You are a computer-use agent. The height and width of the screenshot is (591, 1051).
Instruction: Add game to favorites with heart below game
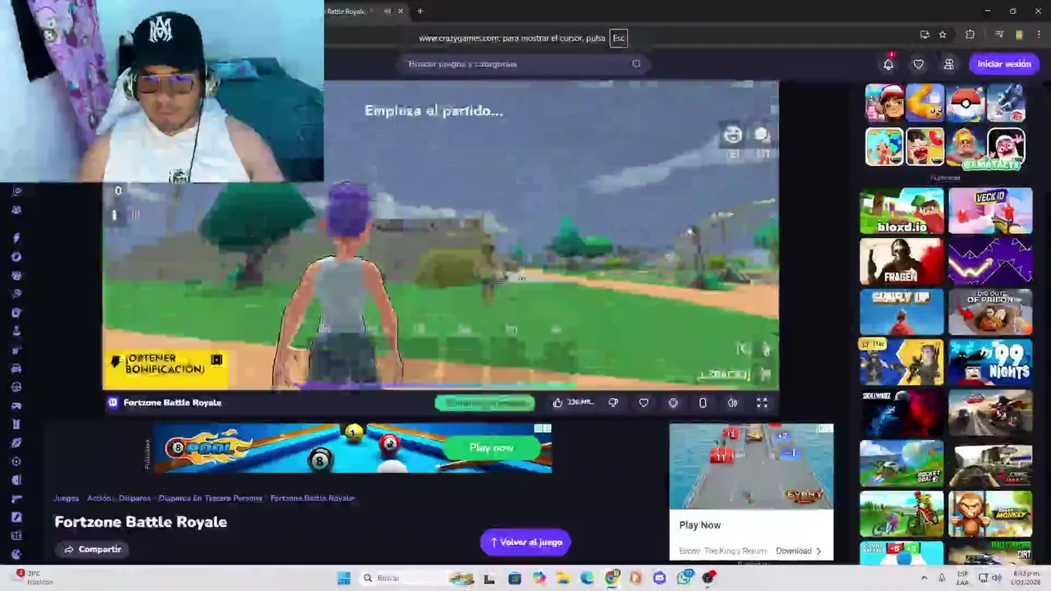tap(644, 402)
